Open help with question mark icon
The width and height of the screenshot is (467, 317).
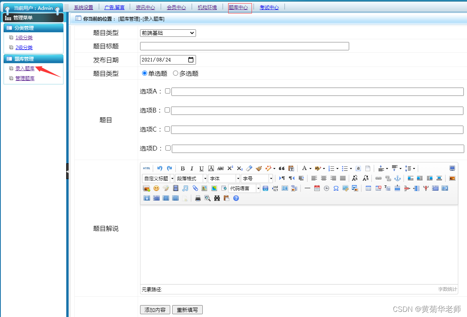pos(236,198)
